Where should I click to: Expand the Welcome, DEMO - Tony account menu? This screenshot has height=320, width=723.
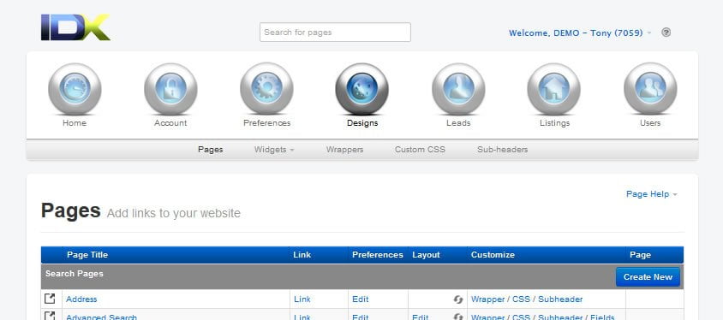(x=580, y=33)
